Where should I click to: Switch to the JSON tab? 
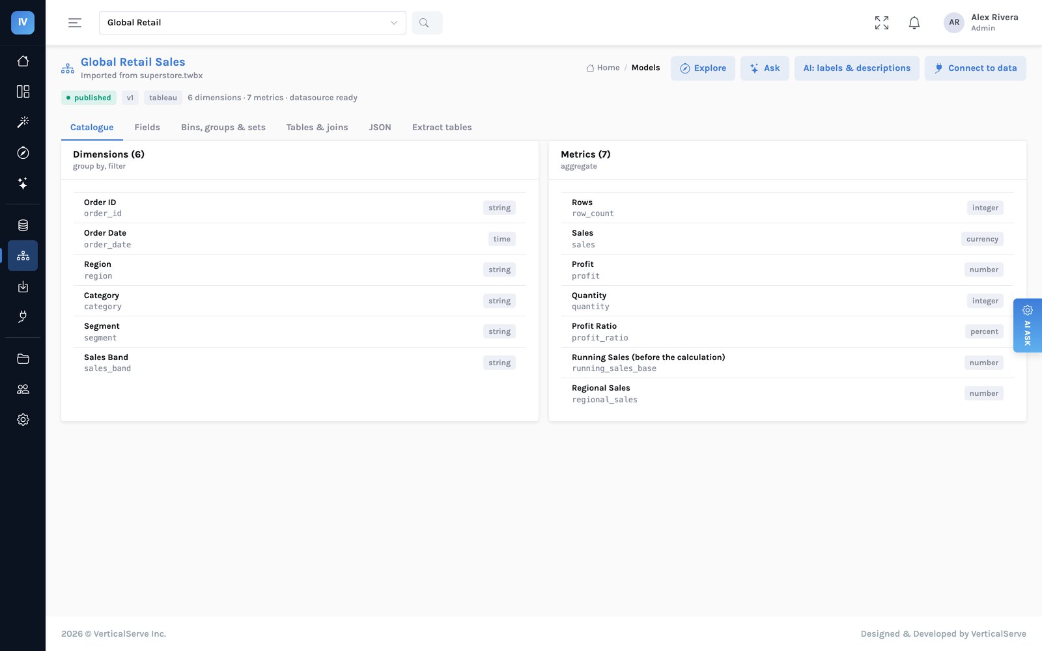380,128
